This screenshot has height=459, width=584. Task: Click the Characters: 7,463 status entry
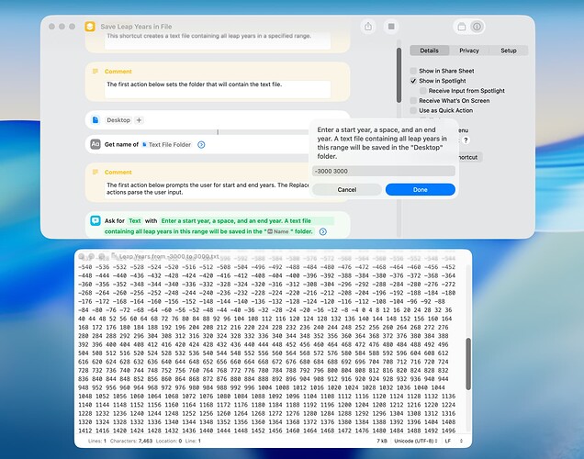click(x=131, y=441)
